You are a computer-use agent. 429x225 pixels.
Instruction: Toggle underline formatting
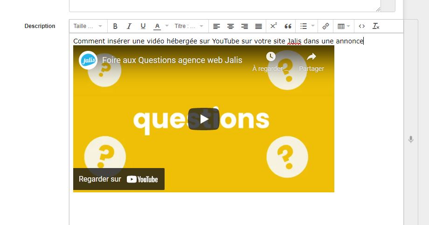pos(143,26)
